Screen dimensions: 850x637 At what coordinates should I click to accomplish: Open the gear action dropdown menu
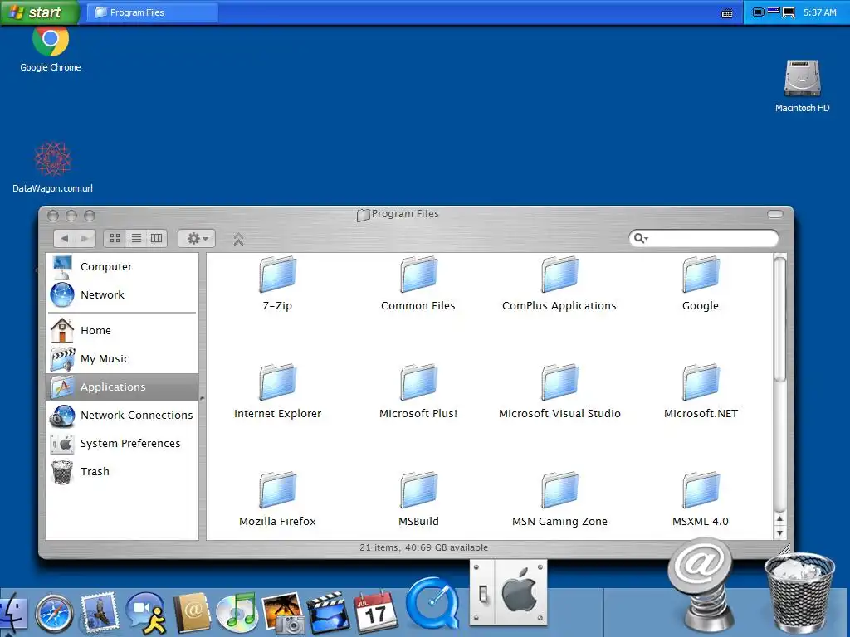[x=197, y=238]
